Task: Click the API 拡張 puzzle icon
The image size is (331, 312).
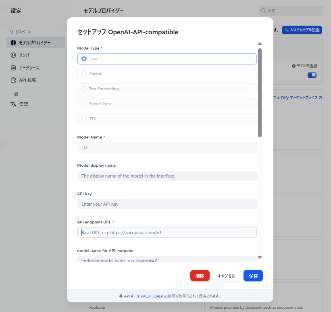Action: (13, 80)
